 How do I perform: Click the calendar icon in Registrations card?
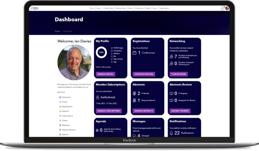(135, 53)
